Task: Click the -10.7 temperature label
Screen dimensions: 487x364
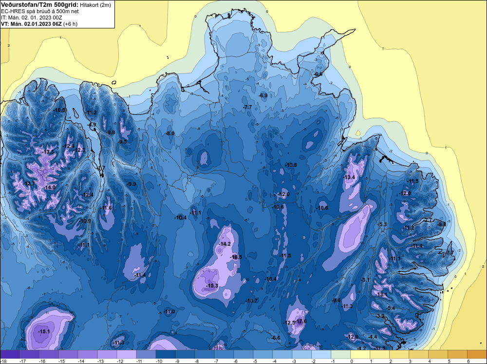Action: coord(252,301)
